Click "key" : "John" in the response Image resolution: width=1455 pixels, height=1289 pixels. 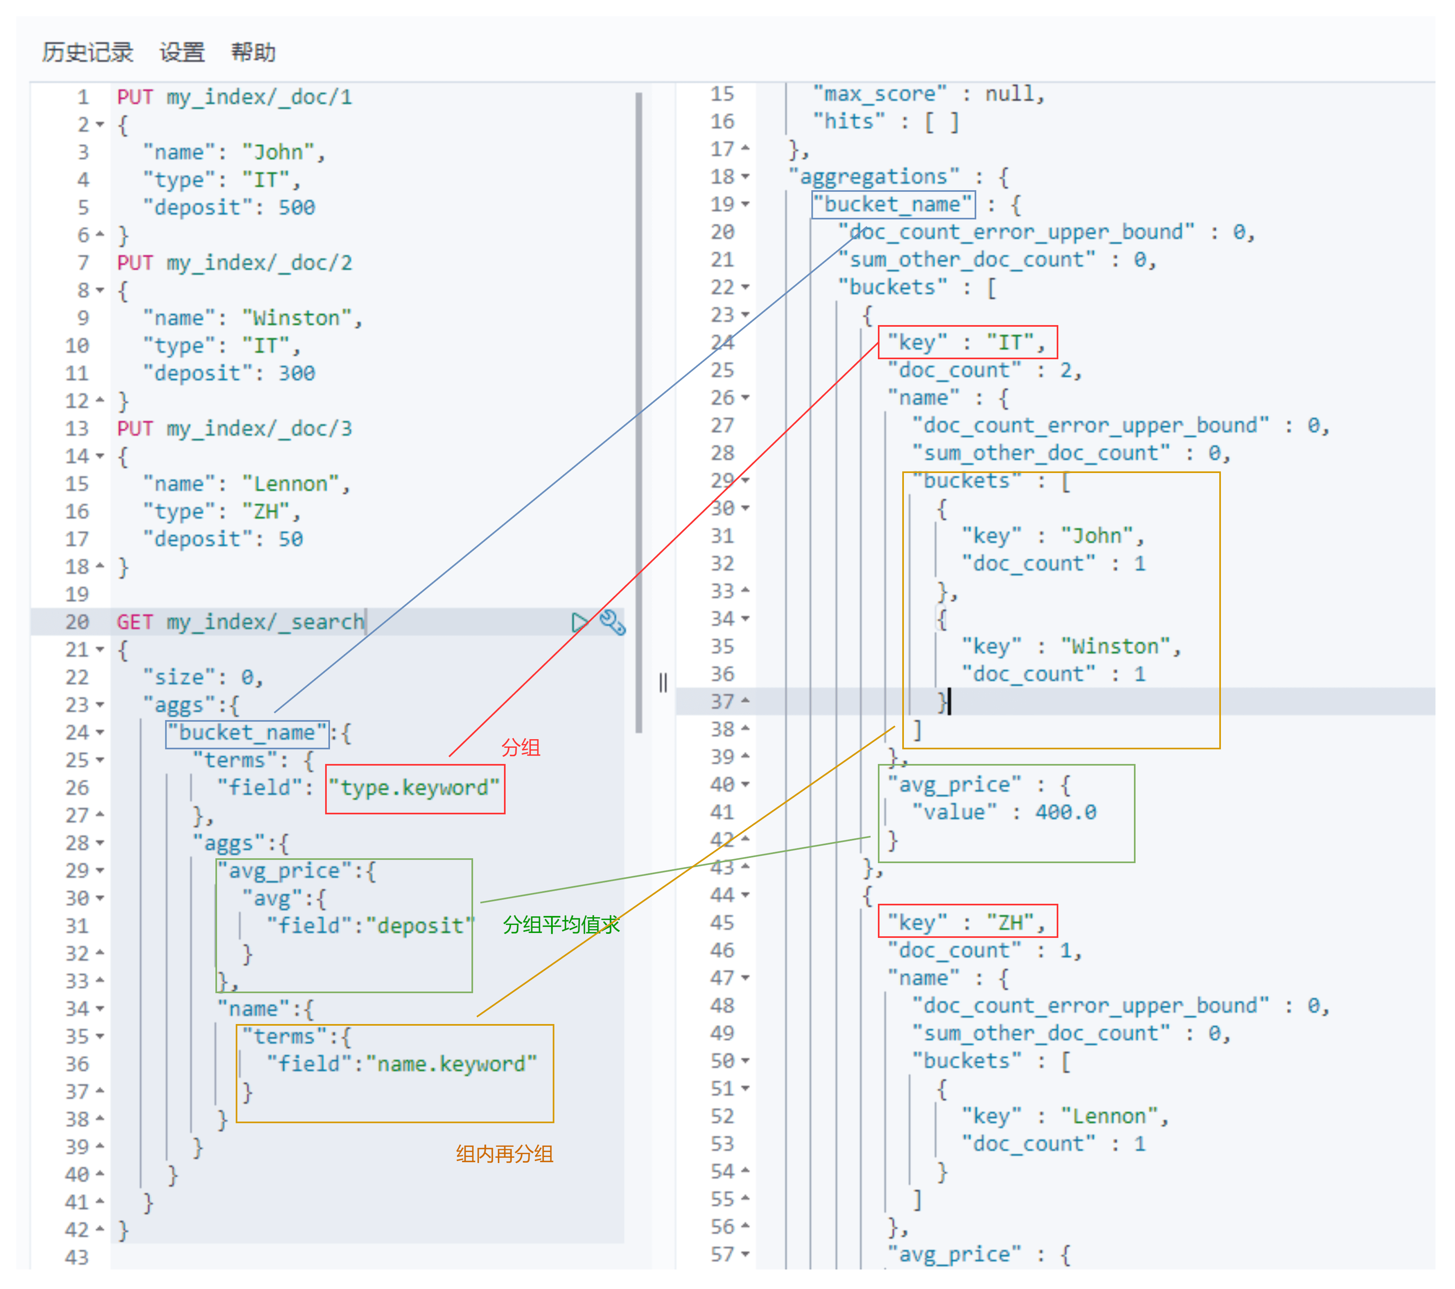(1053, 536)
